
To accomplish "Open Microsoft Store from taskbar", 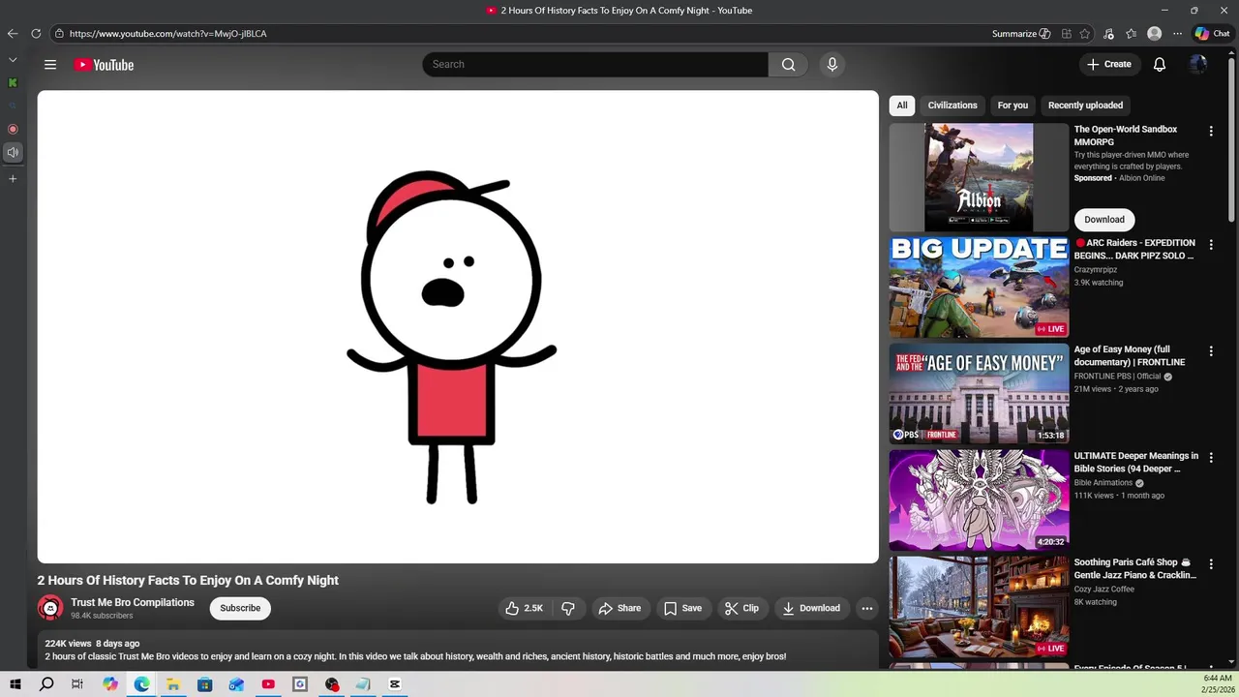I will click(204, 684).
